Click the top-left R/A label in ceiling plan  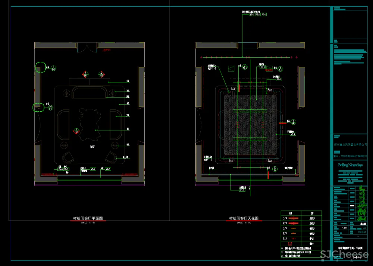pos(233,89)
